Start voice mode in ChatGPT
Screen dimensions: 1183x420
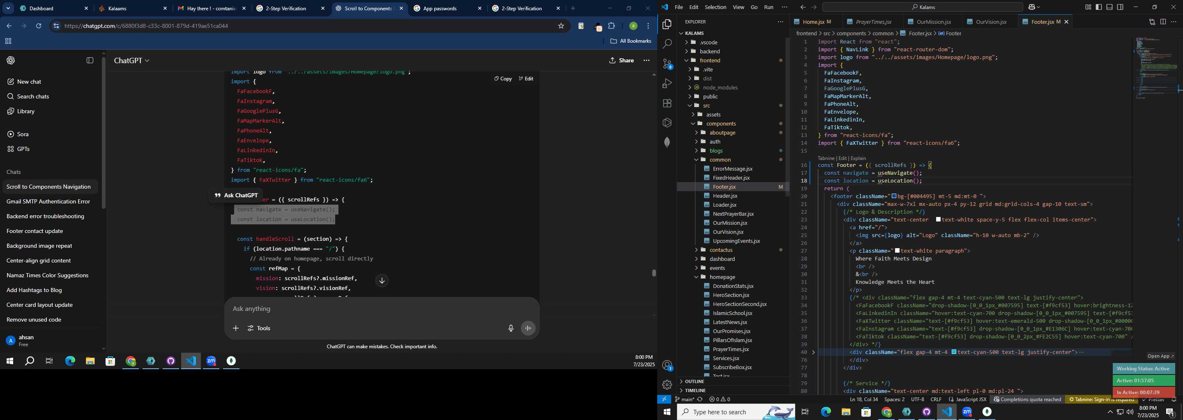click(x=528, y=328)
